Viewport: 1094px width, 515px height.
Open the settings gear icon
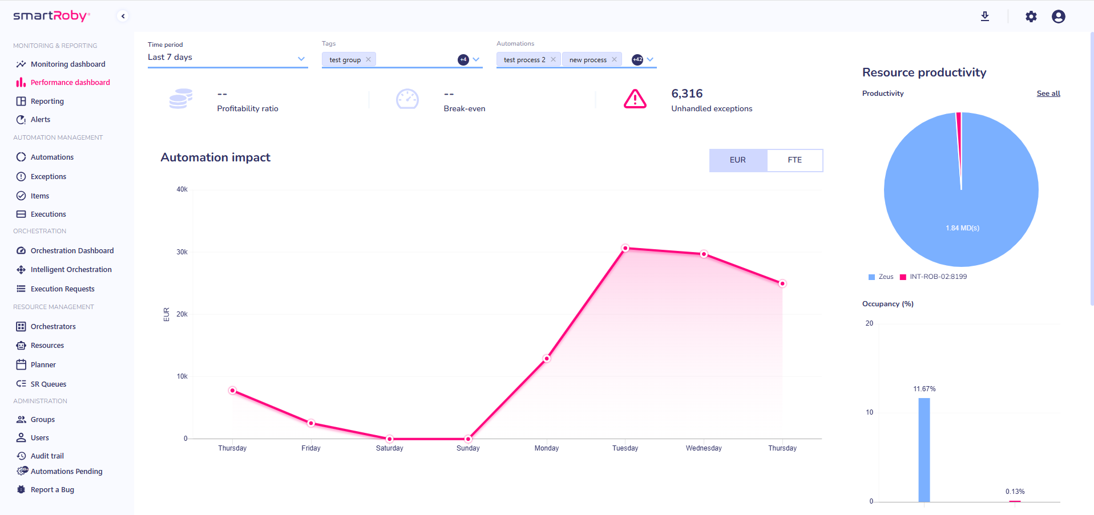point(1031,17)
